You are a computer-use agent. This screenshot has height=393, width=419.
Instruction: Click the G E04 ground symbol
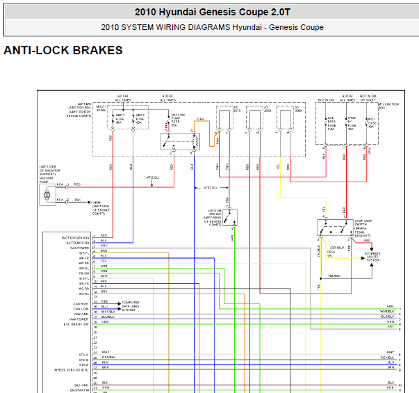pos(89,202)
